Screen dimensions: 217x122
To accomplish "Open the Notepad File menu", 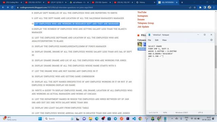I will (149, 40).
